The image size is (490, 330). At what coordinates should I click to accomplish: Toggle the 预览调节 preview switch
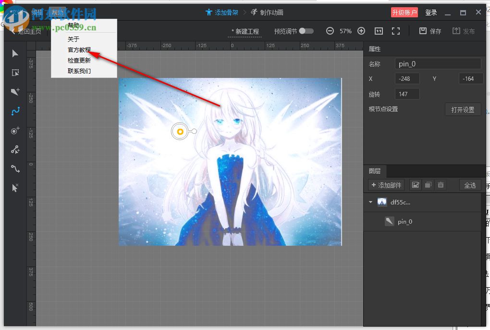coord(306,31)
